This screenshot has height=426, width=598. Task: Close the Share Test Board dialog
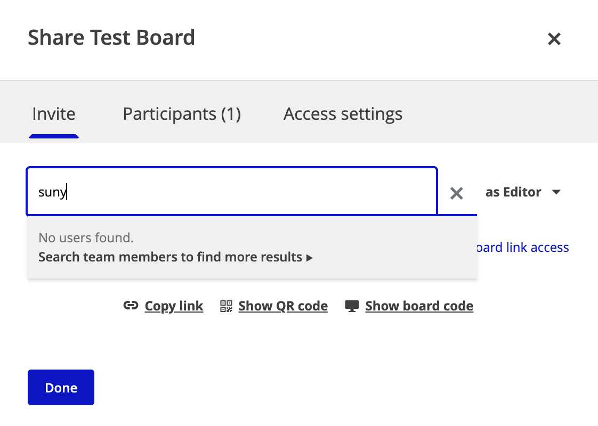point(554,39)
